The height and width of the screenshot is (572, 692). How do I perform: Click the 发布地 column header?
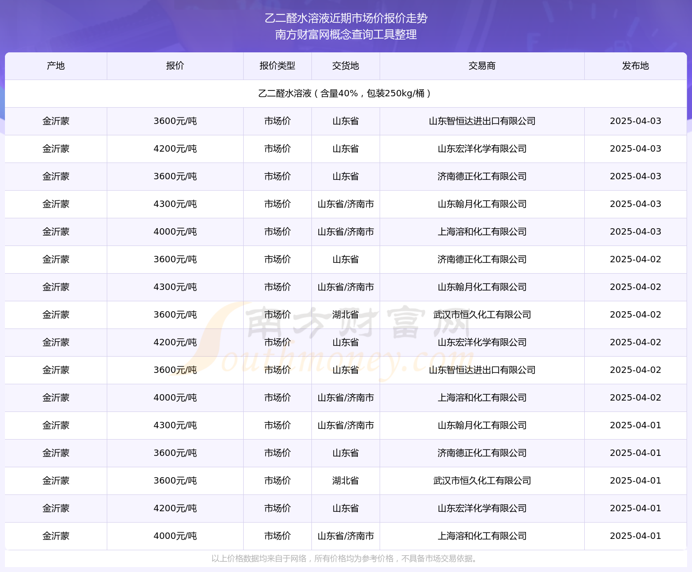[636, 66]
